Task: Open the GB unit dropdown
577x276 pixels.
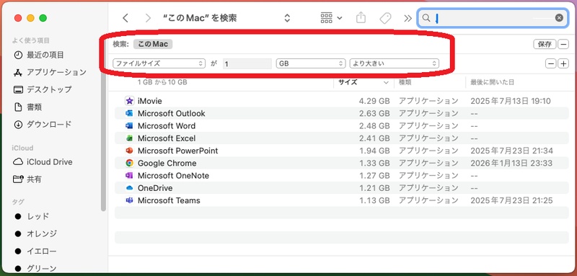Action: pos(311,63)
